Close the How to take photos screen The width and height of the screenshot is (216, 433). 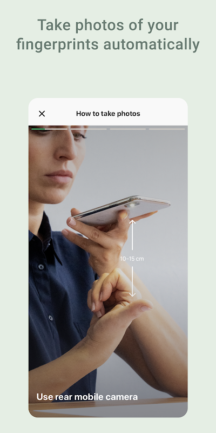(x=42, y=114)
